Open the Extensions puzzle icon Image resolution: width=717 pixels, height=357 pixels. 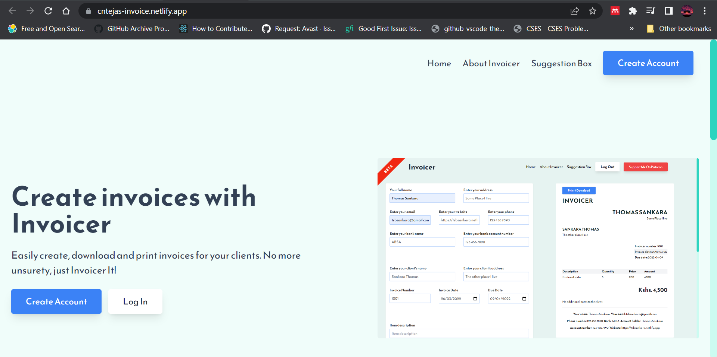pyautogui.click(x=633, y=11)
